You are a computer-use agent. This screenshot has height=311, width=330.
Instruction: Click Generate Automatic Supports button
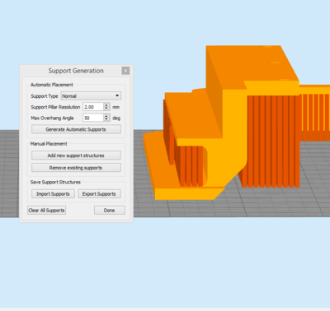pos(76,129)
